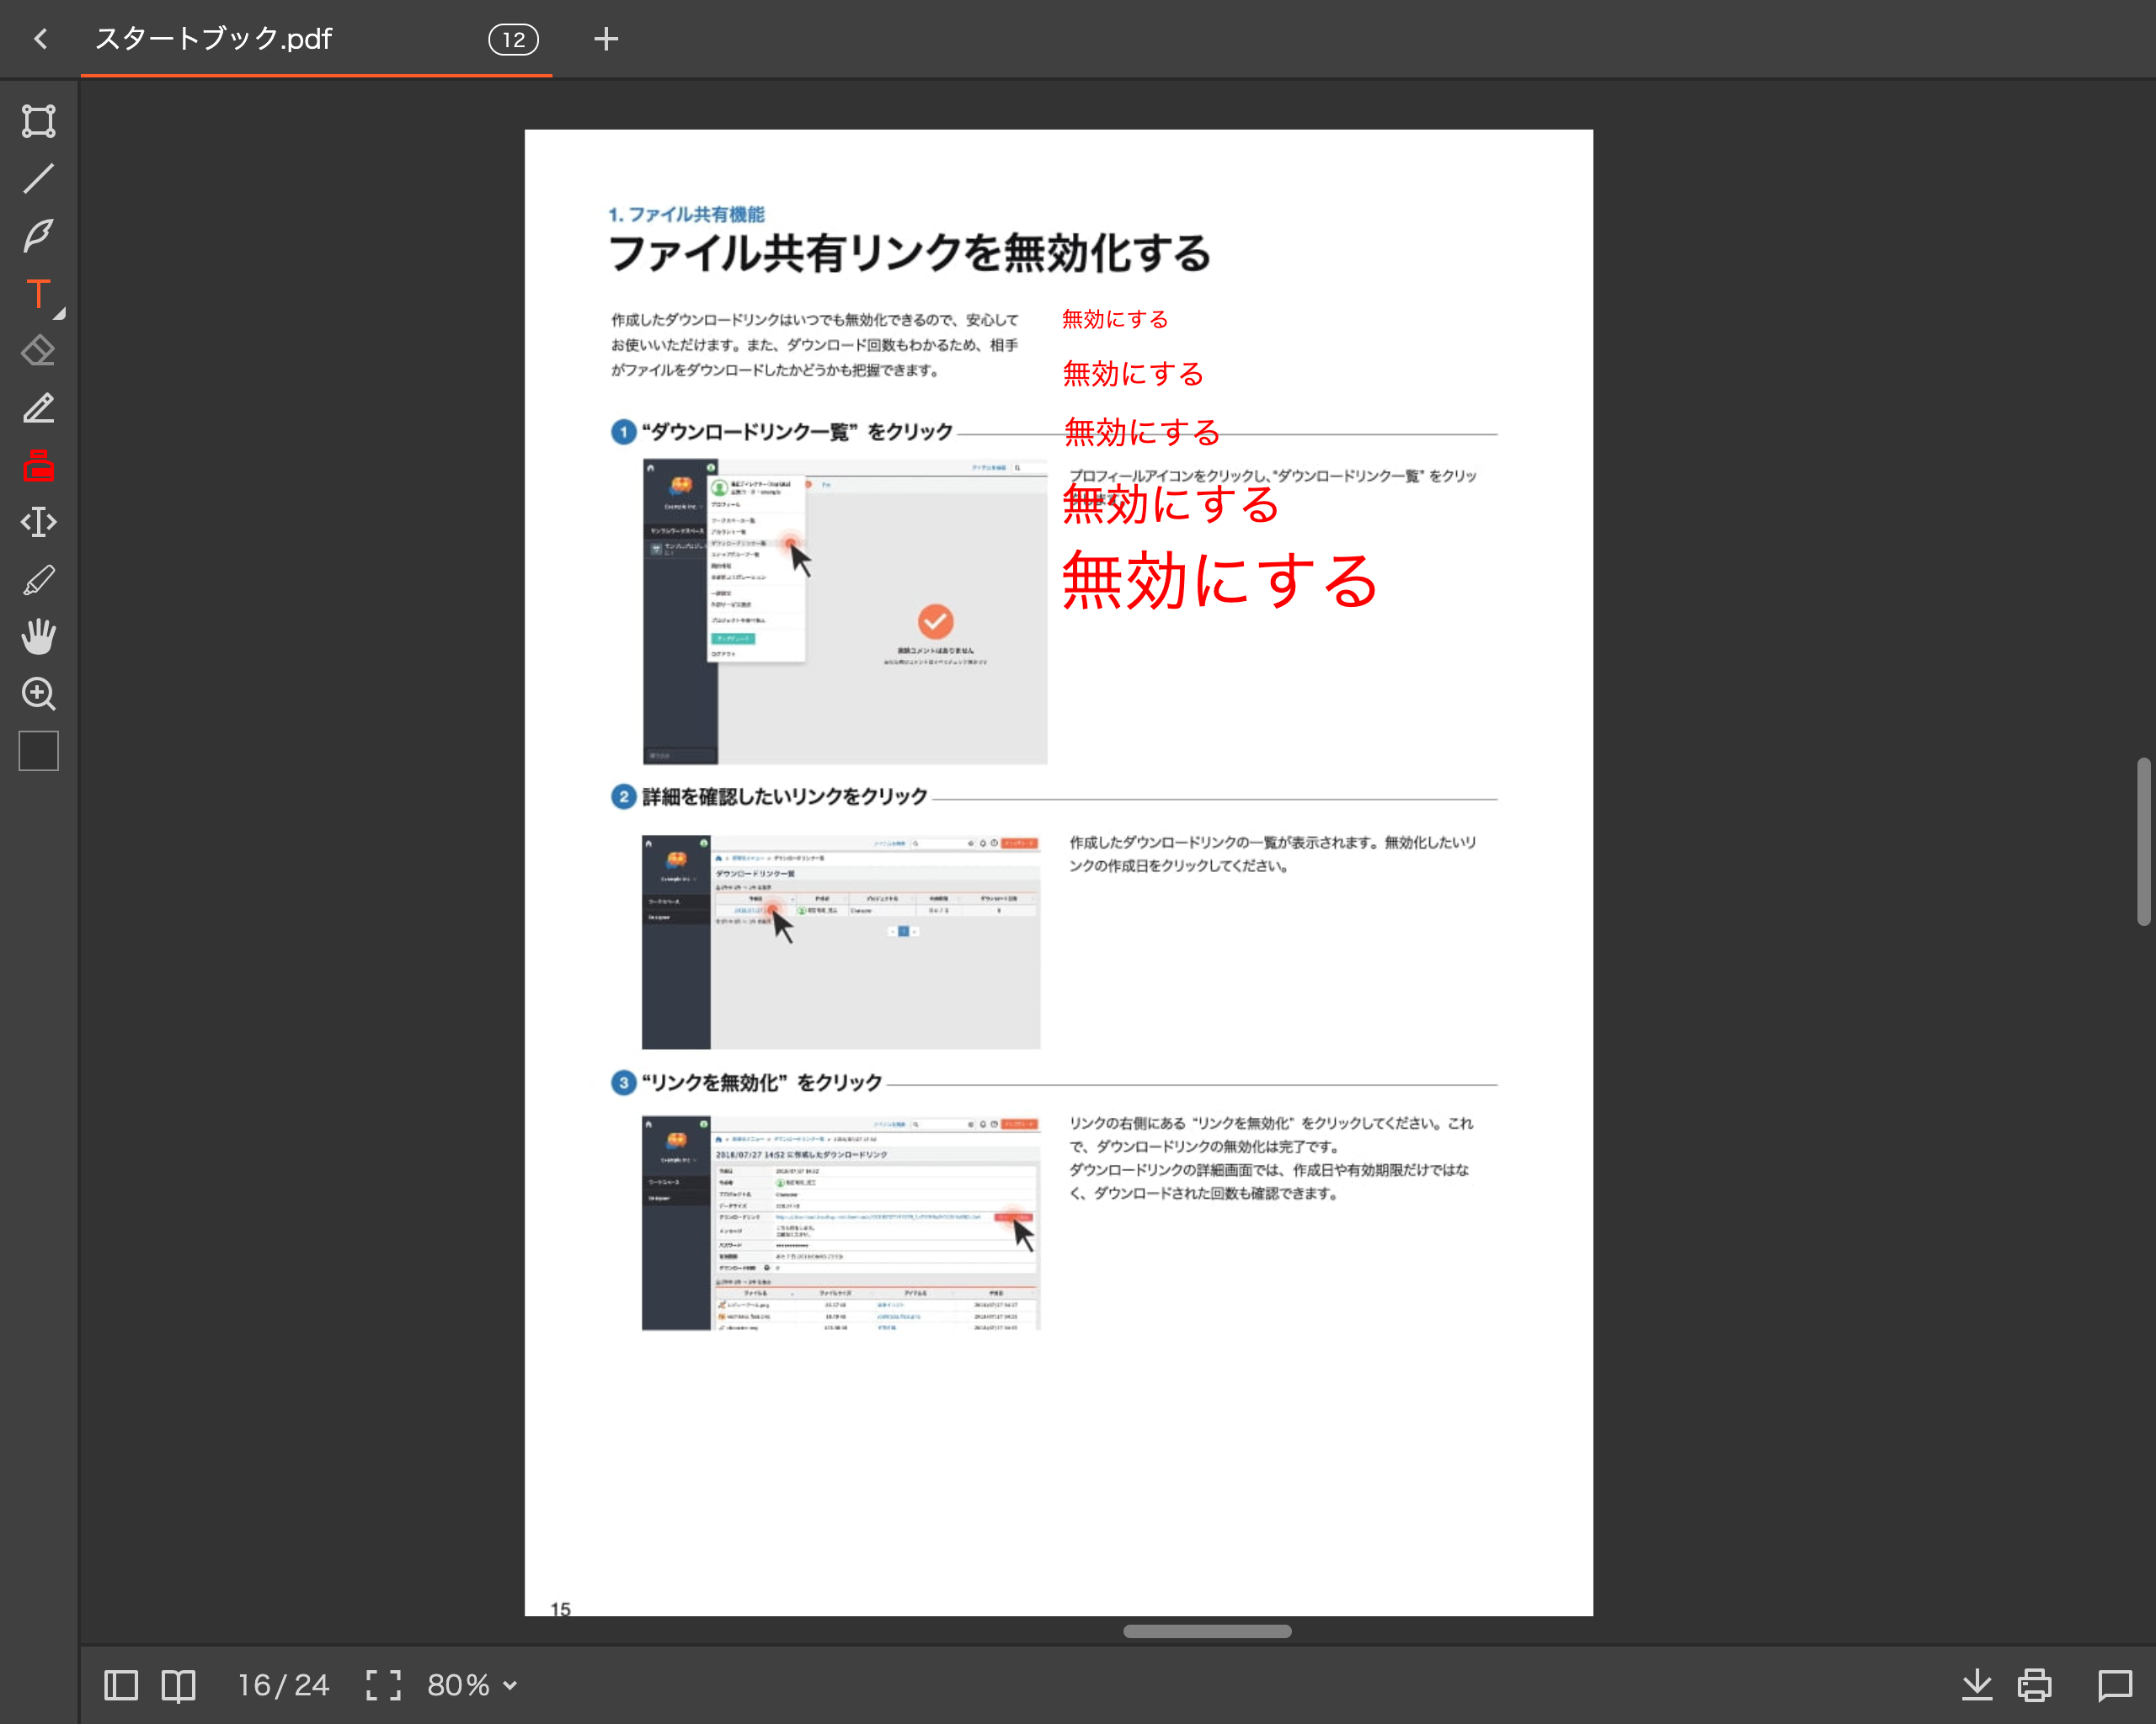Image resolution: width=2156 pixels, height=1724 pixels.
Task: Select the line drawing tool
Action: click(x=39, y=179)
